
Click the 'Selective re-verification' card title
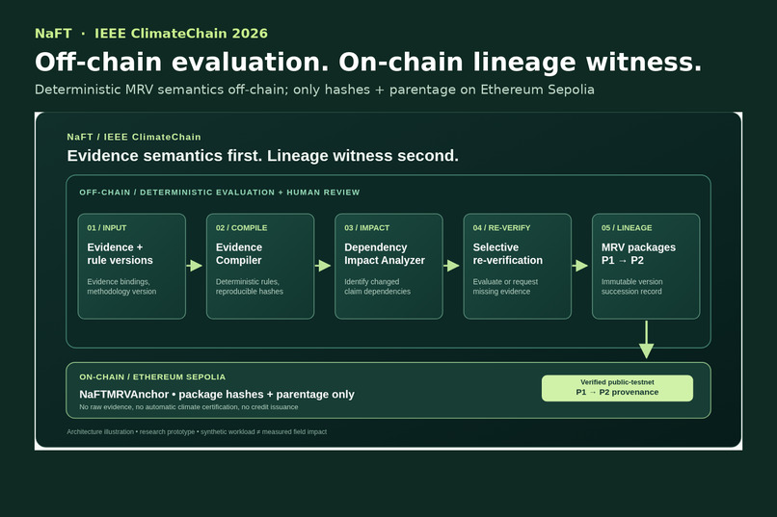[507, 254]
